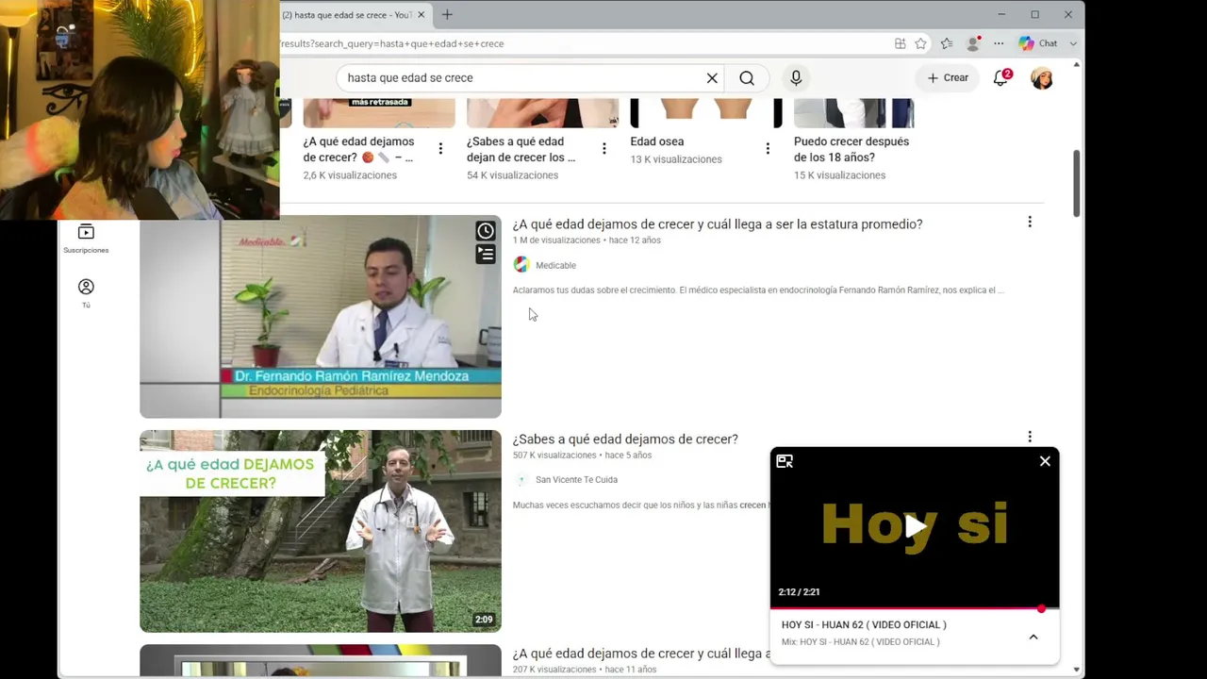Screen dimensions: 1207x679
Task: Click the '1 M de visualizaciones' text
Action: (556, 240)
